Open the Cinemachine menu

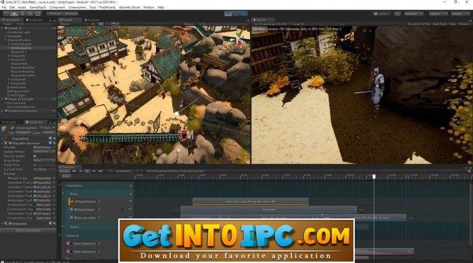(77, 7)
